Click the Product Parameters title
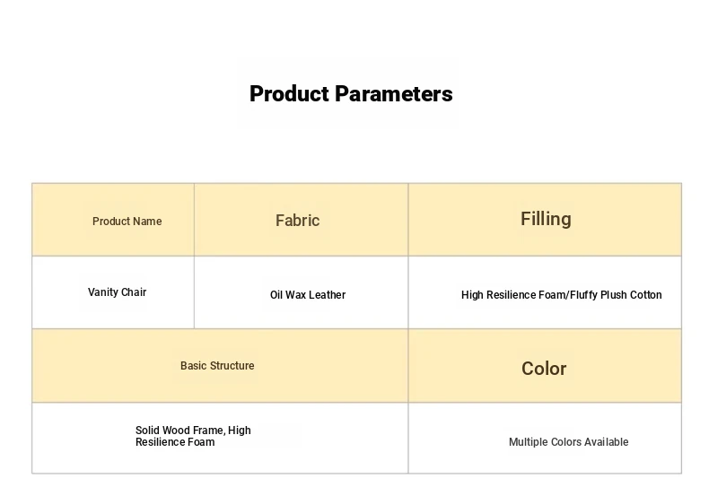Screen dimensions: 709x496 pos(351,94)
